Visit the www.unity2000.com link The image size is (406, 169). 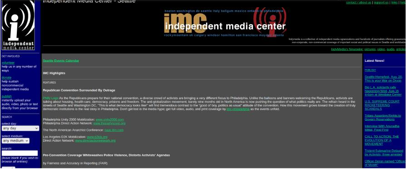110,120
